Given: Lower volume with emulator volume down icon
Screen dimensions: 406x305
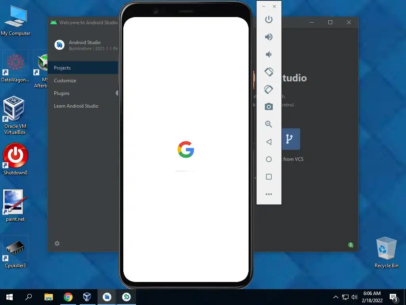Looking at the screenshot, I should (269, 54).
